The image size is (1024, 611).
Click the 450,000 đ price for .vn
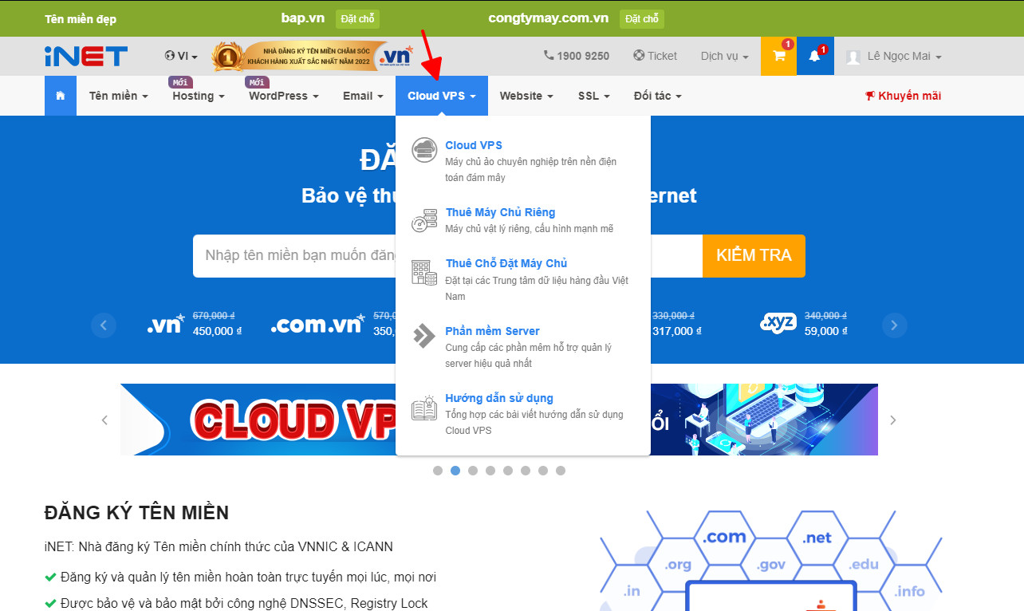(217, 331)
